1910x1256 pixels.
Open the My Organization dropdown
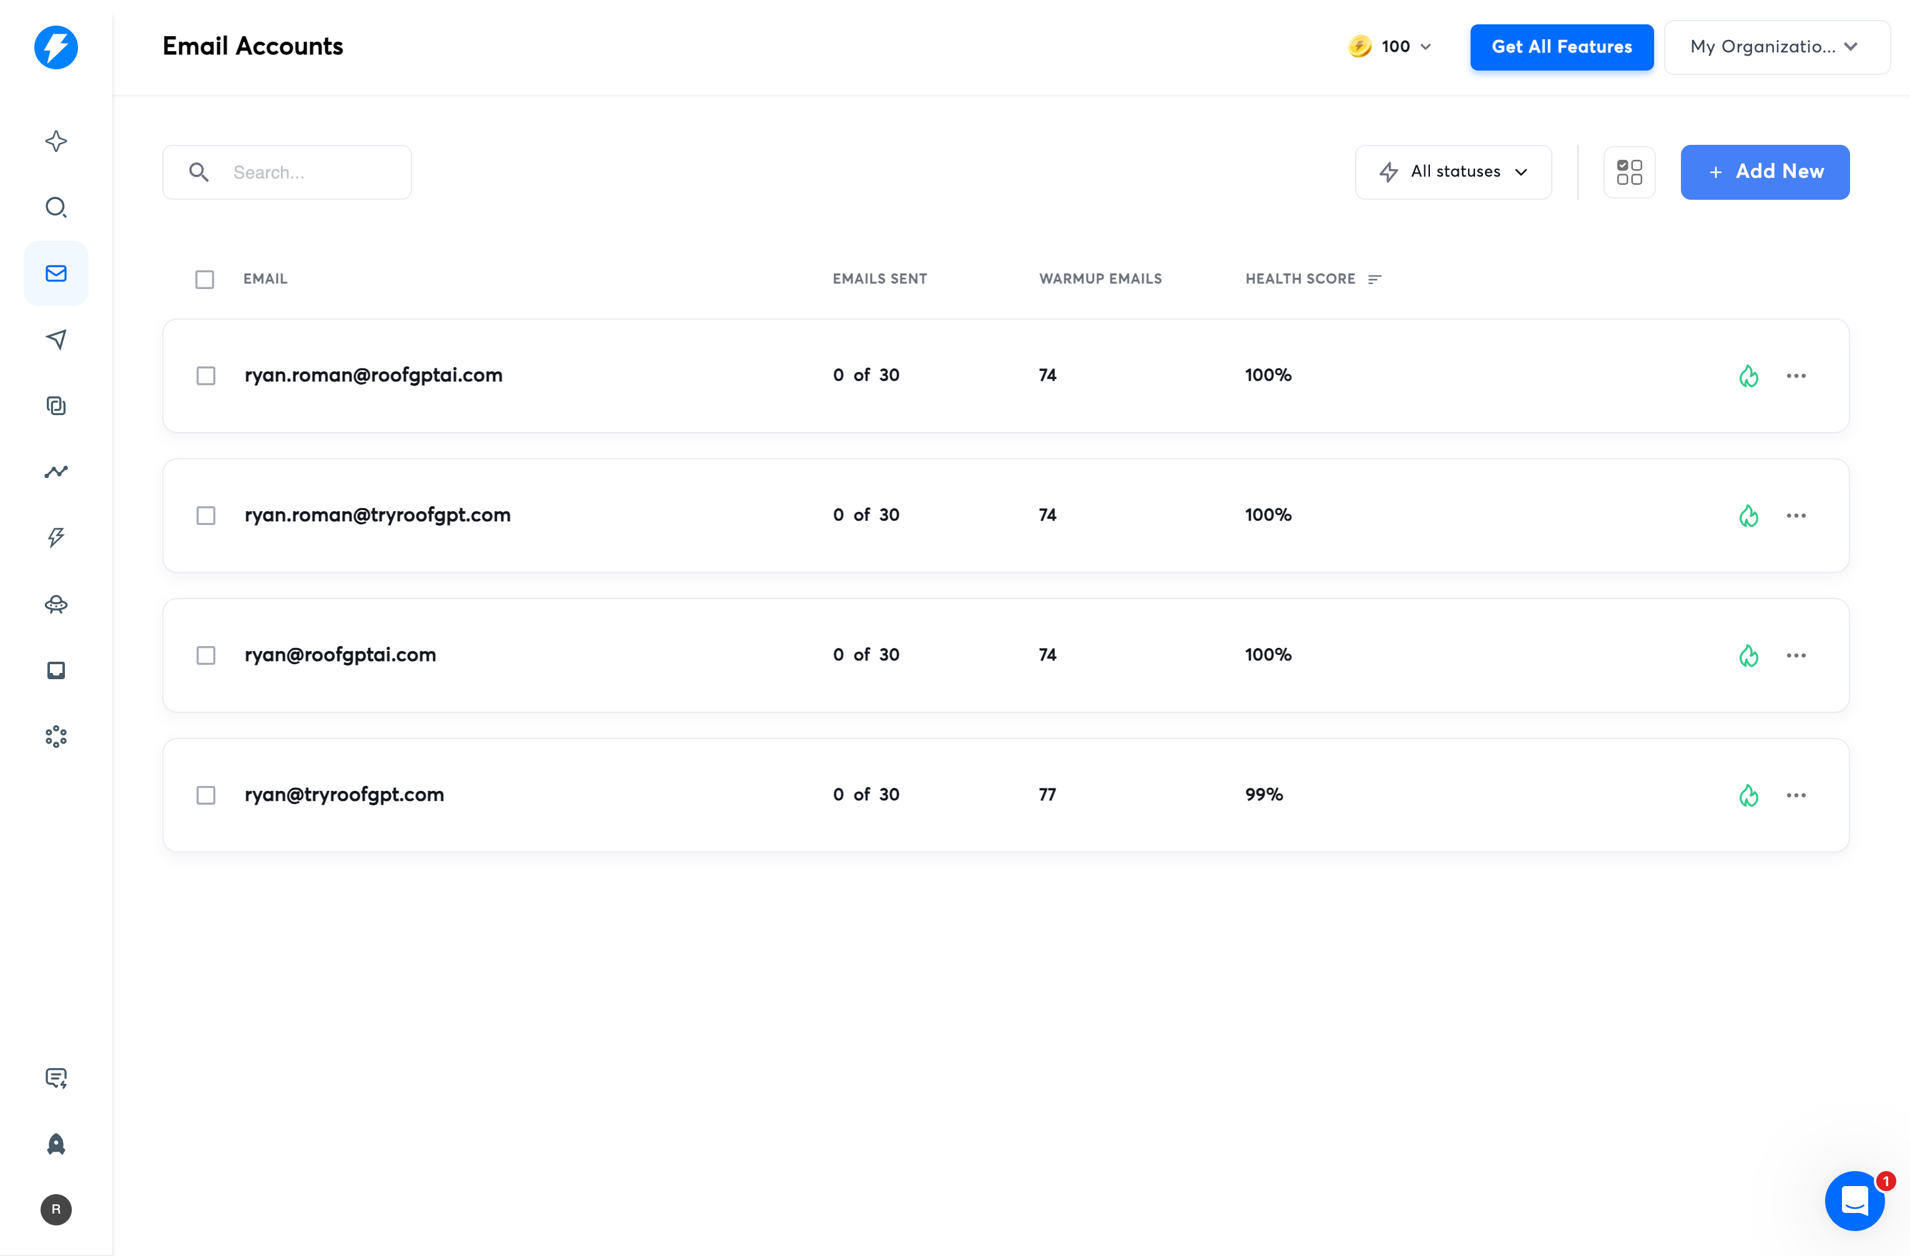tap(1776, 47)
